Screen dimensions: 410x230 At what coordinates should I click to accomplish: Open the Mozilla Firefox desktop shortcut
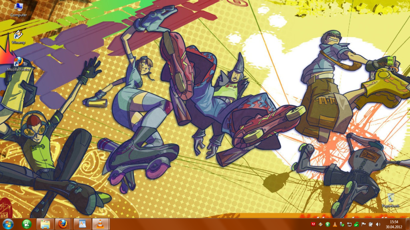[x=18, y=64]
